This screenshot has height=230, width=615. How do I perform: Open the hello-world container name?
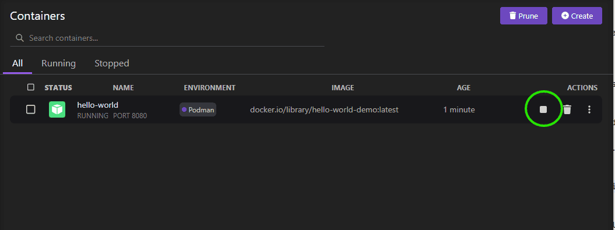point(98,105)
